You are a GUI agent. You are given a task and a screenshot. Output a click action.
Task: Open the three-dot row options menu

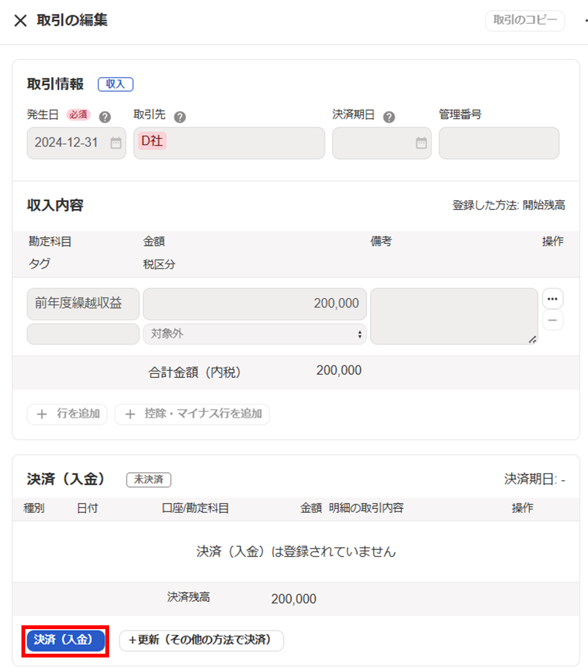pyautogui.click(x=553, y=298)
